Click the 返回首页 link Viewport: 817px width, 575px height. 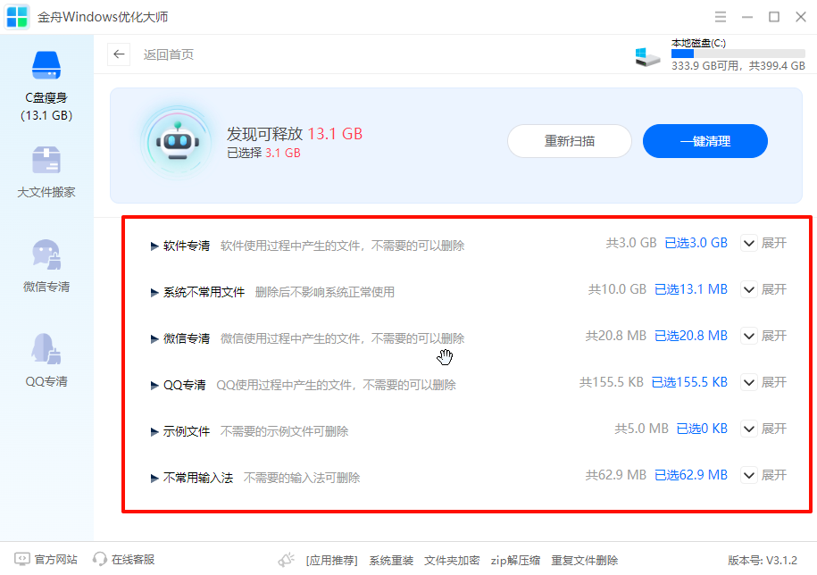[168, 54]
